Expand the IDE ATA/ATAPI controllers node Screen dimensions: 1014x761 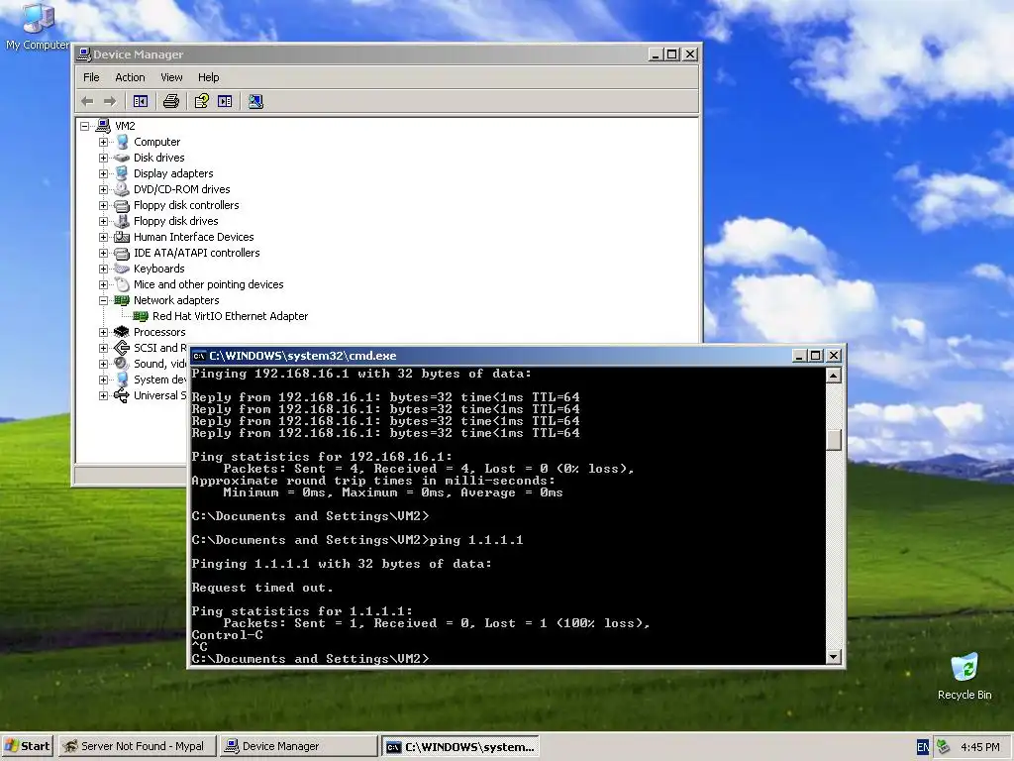[x=103, y=253]
